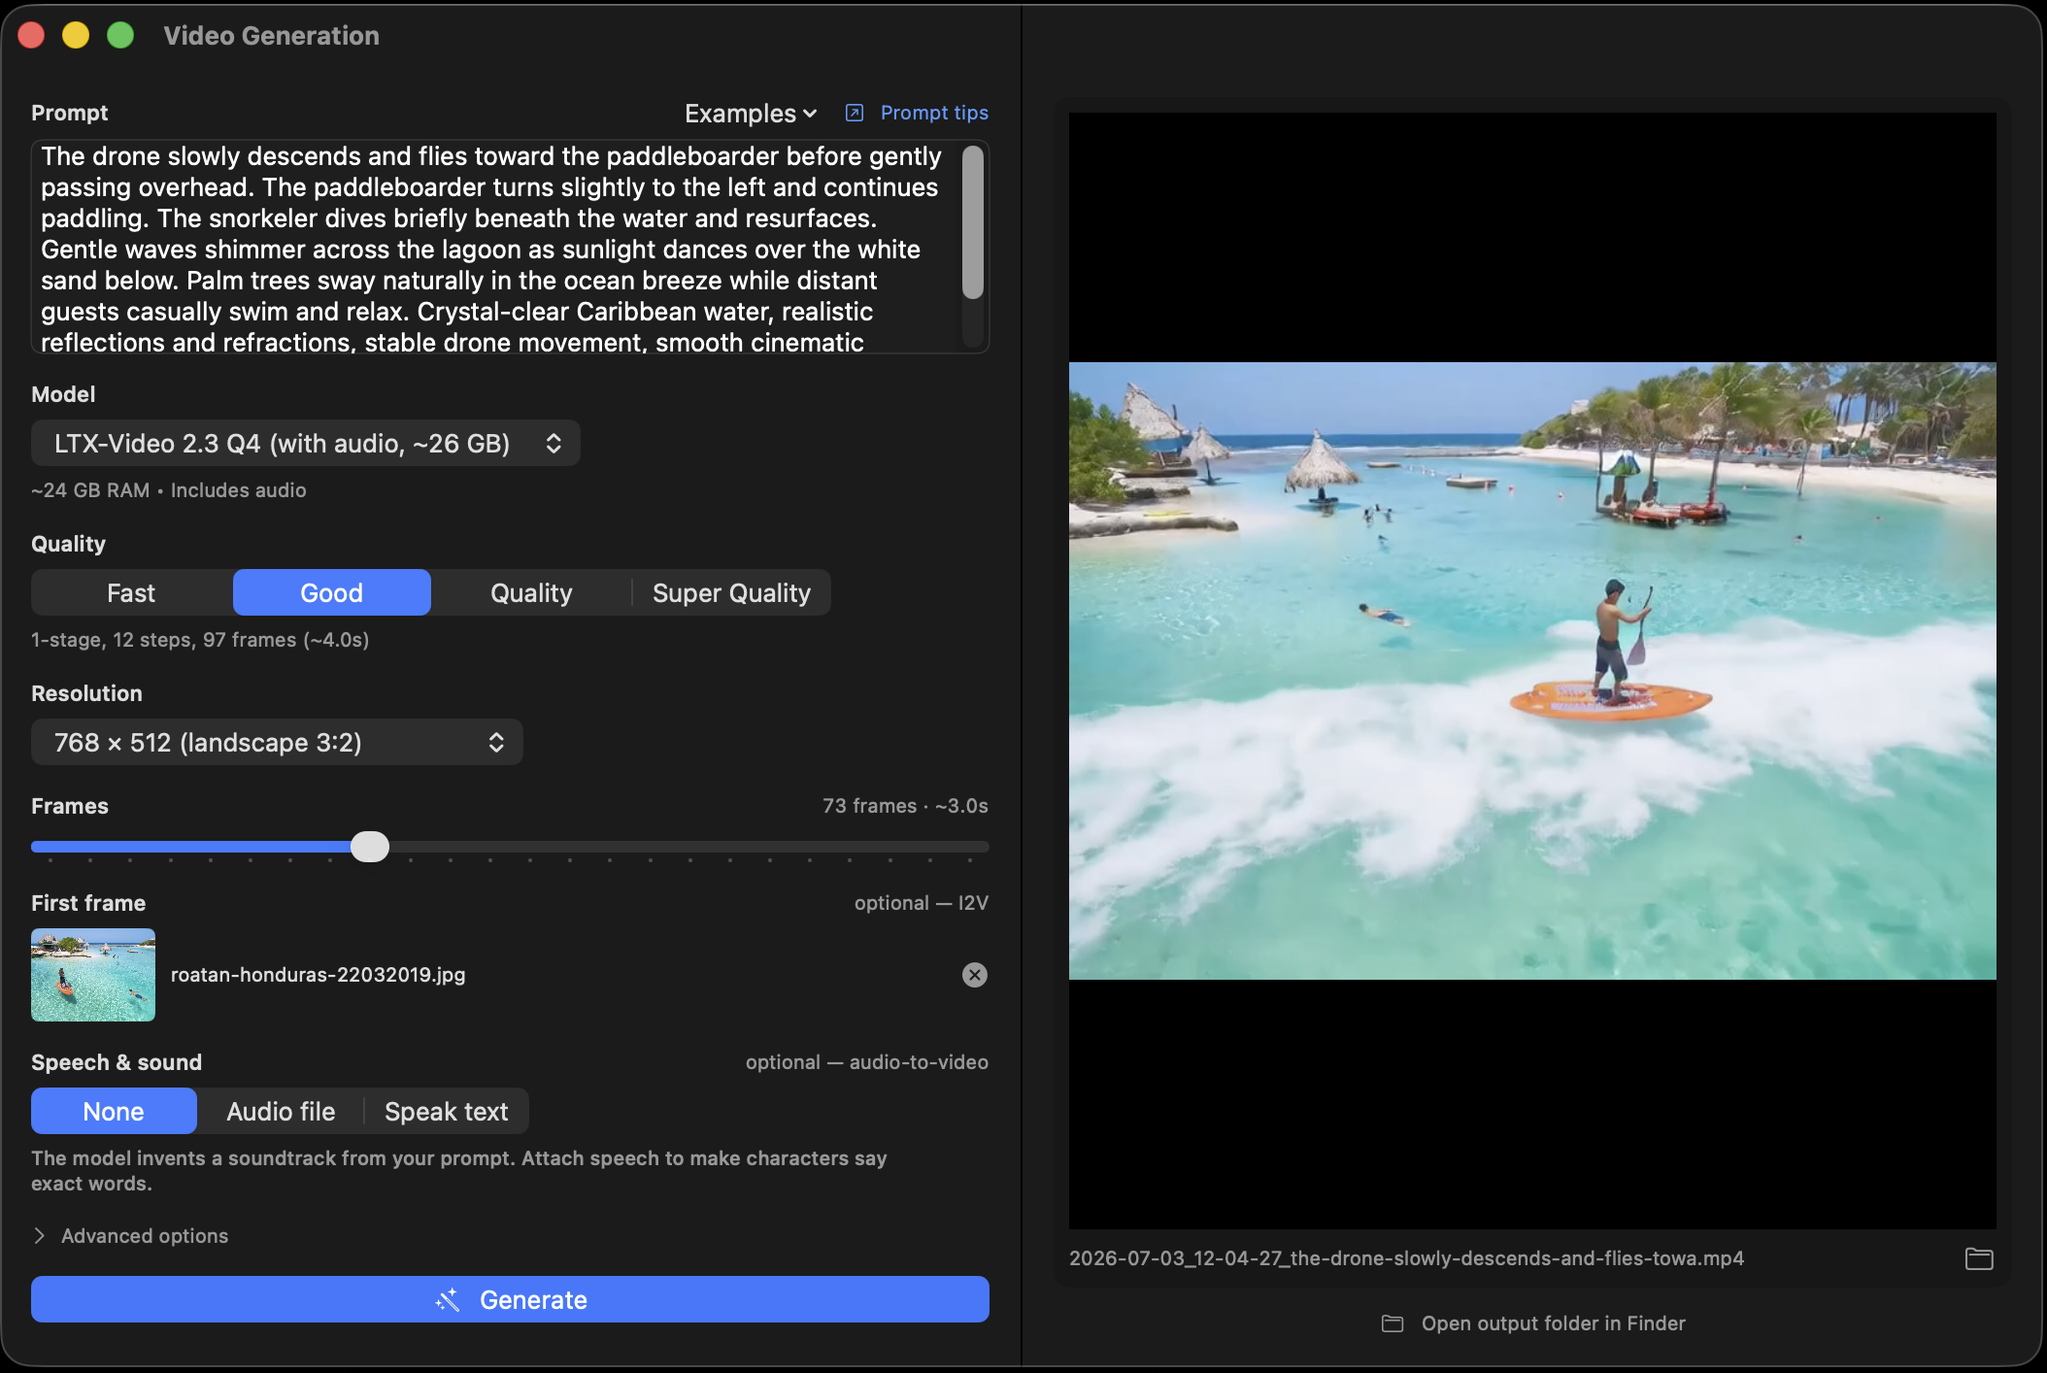The height and width of the screenshot is (1373, 2047).
Task: Choose Super Quality preset
Action: [731, 592]
